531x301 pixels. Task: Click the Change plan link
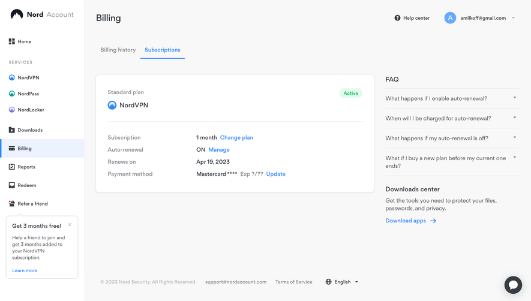coord(236,137)
